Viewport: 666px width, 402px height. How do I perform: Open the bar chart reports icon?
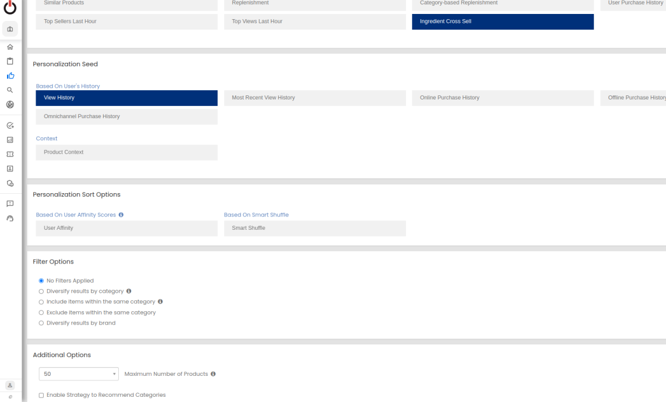pos(10,140)
